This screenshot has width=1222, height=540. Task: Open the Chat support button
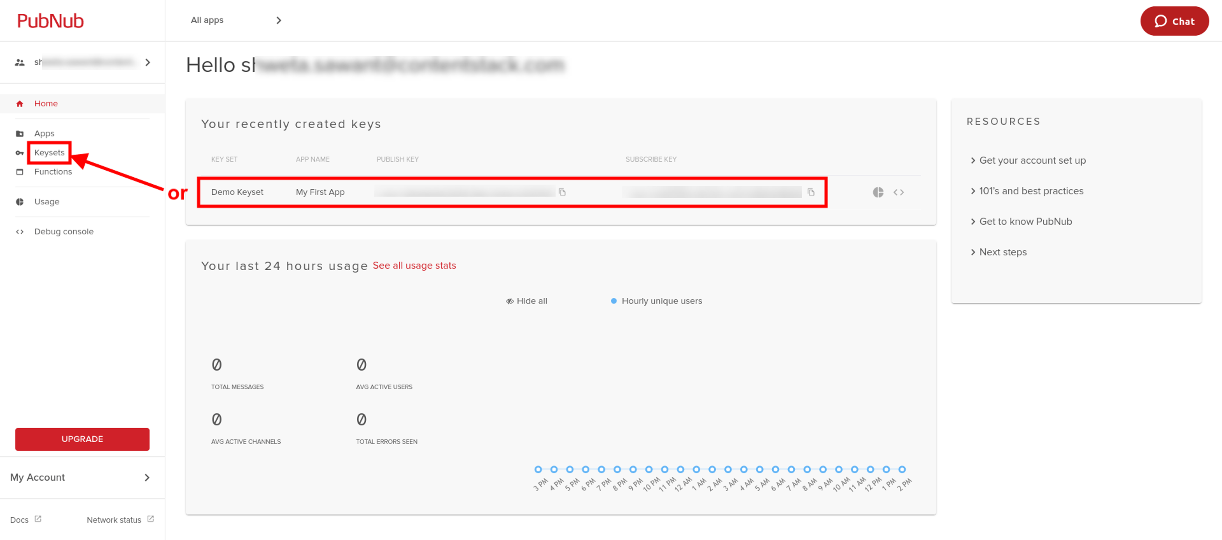click(1174, 21)
